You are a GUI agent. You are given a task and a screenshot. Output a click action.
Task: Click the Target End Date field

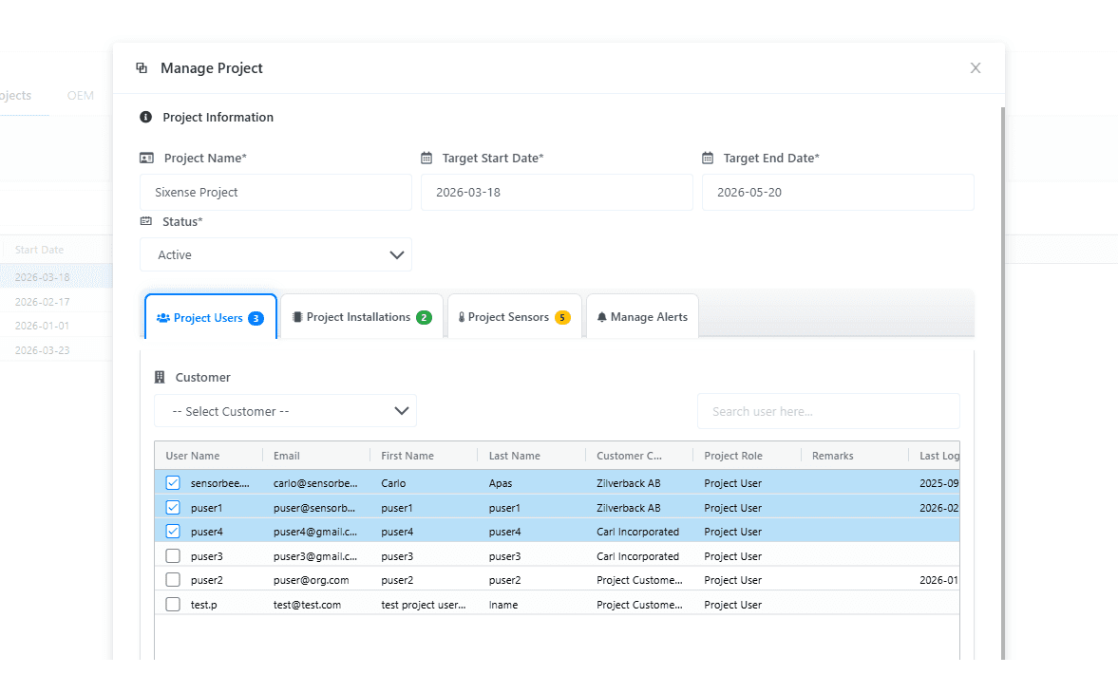[x=838, y=193]
